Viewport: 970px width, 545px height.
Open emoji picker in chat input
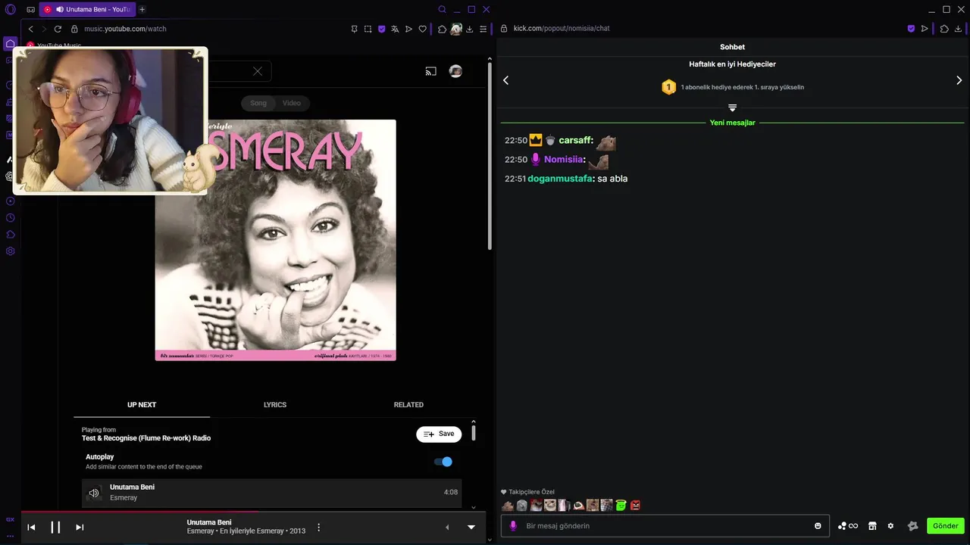coord(818,526)
